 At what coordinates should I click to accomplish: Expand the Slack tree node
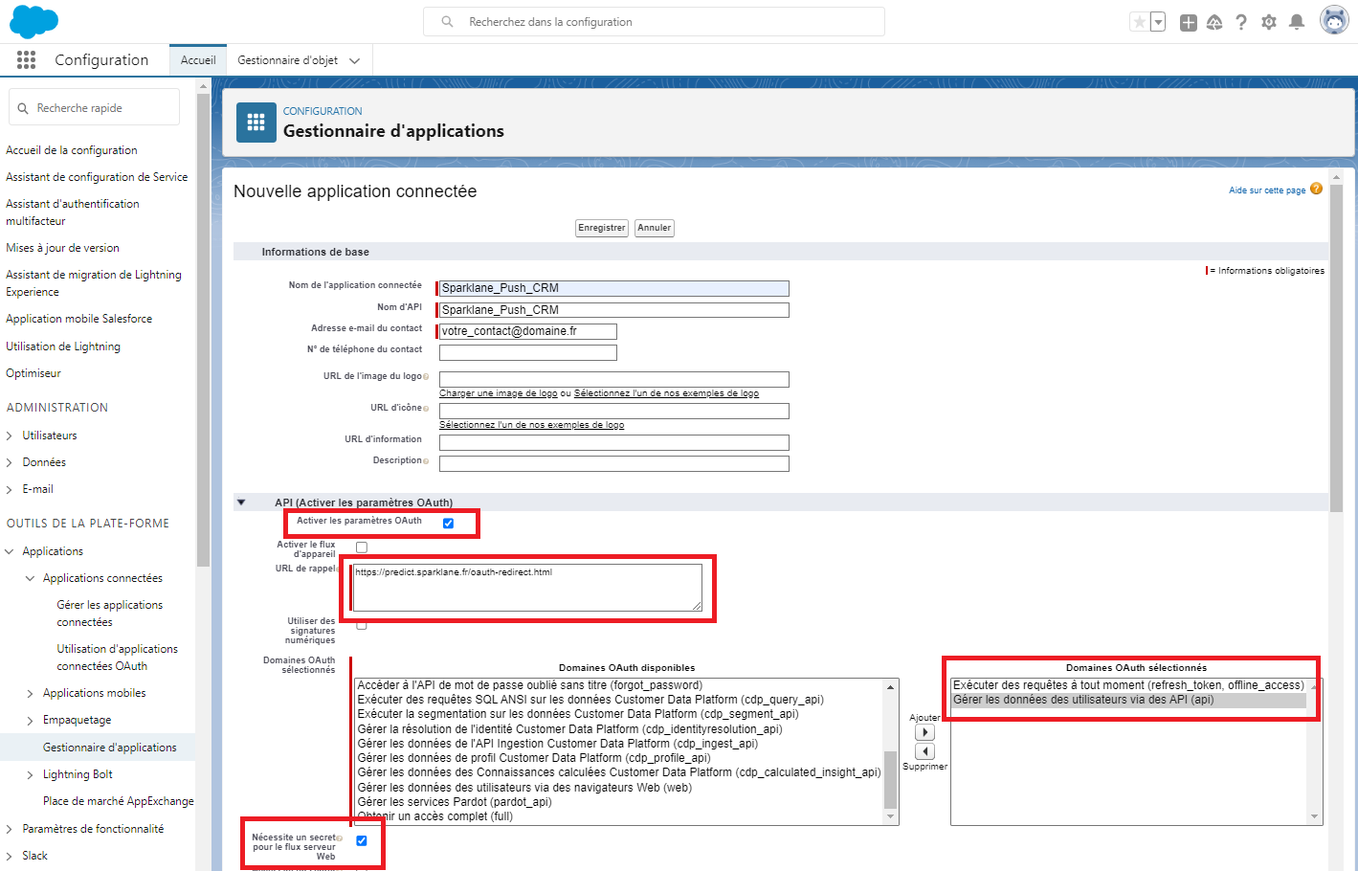click(10, 856)
